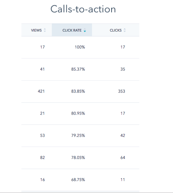Sort table by the CLICK RATE header

(72, 30)
